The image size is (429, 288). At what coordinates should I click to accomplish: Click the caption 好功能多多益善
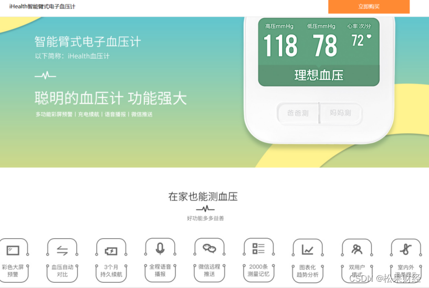[x=205, y=218]
